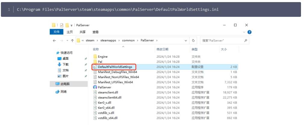Viewport: 304px width, 125px height.
Task: Sort by 类型 column header
Action: [x=194, y=49]
